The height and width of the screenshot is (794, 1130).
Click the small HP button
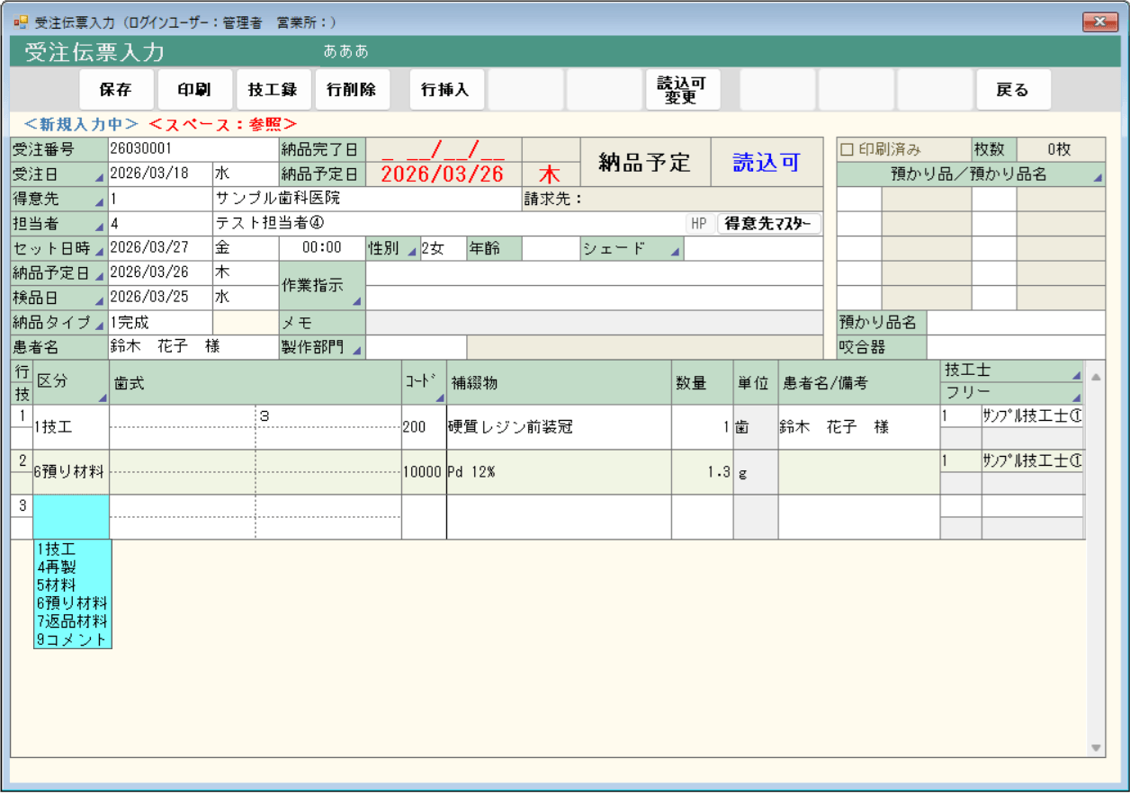(699, 224)
